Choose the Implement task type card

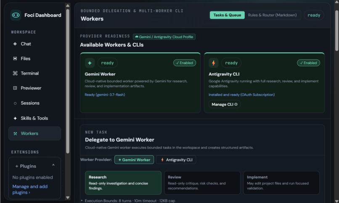coord(281,183)
